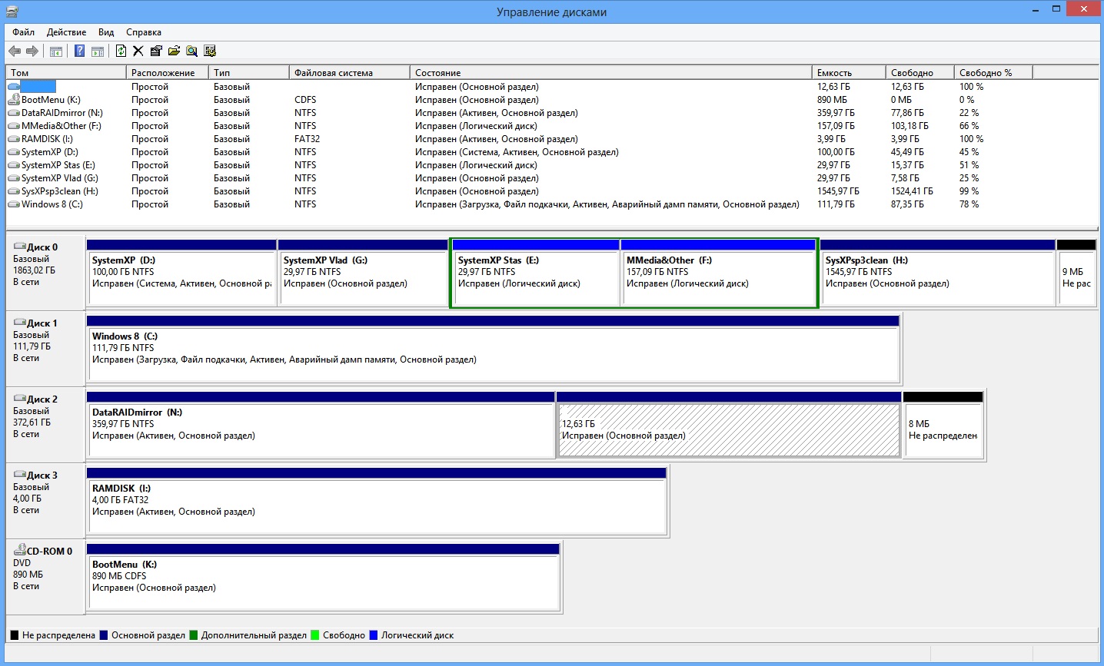This screenshot has height=666, width=1104.
Task: Click the Refresh toolbar icon
Action: (x=121, y=51)
